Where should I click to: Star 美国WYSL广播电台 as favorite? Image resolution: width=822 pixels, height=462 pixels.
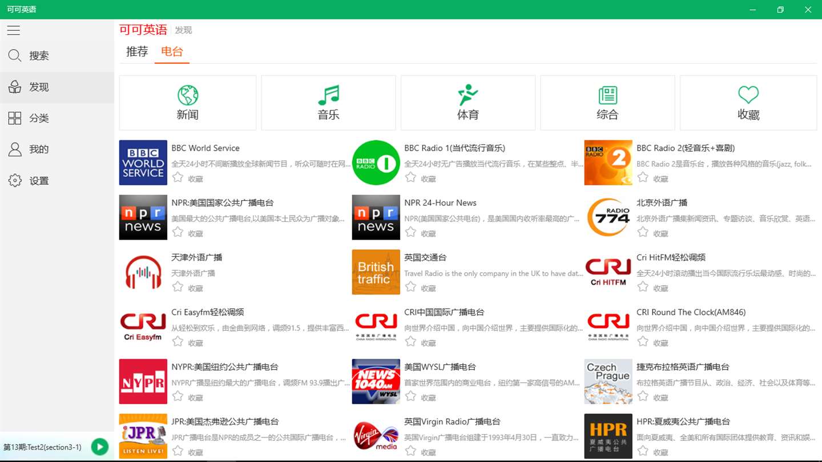point(410,396)
